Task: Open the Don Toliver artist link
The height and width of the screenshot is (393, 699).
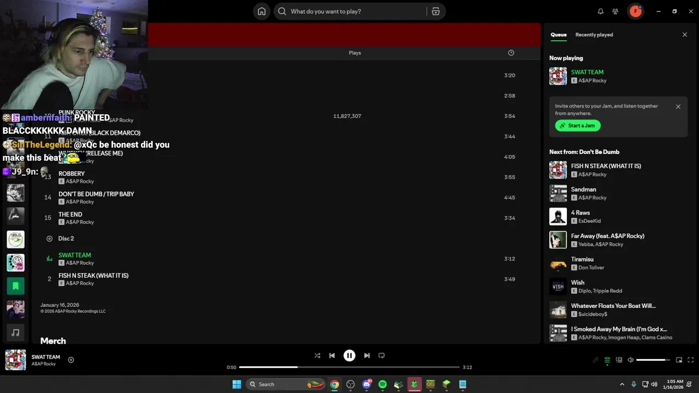Action: 591,267
